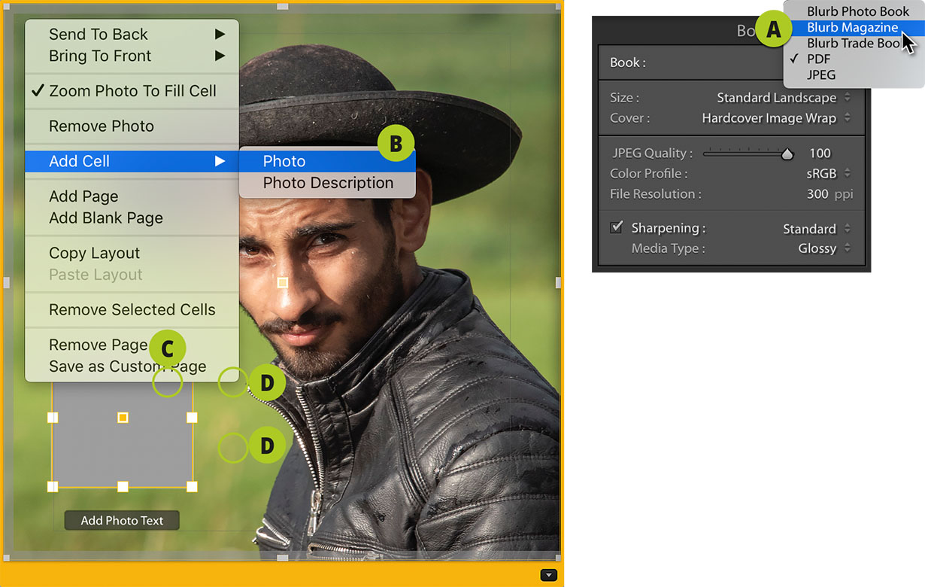The width and height of the screenshot is (925, 587).
Task: Open the page layout picker arrow in the yellow bar
Action: point(549,575)
